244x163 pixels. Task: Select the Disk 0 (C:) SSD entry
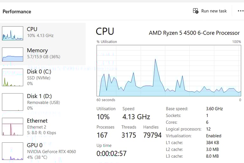43,77
